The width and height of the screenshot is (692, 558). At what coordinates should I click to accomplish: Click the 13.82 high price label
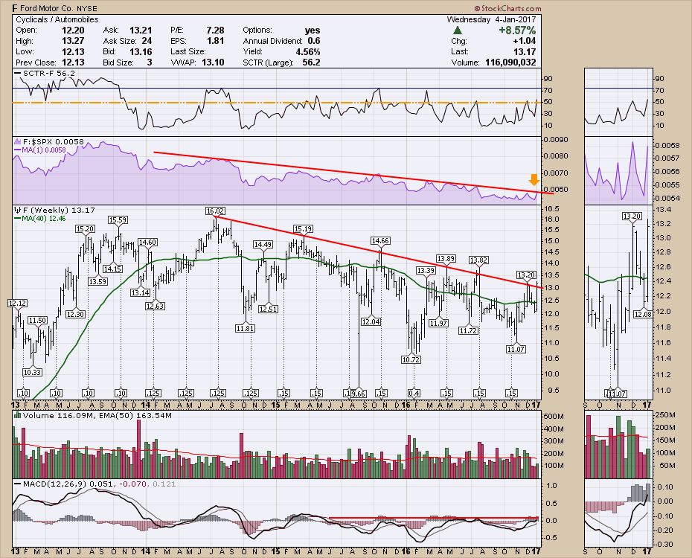click(478, 260)
